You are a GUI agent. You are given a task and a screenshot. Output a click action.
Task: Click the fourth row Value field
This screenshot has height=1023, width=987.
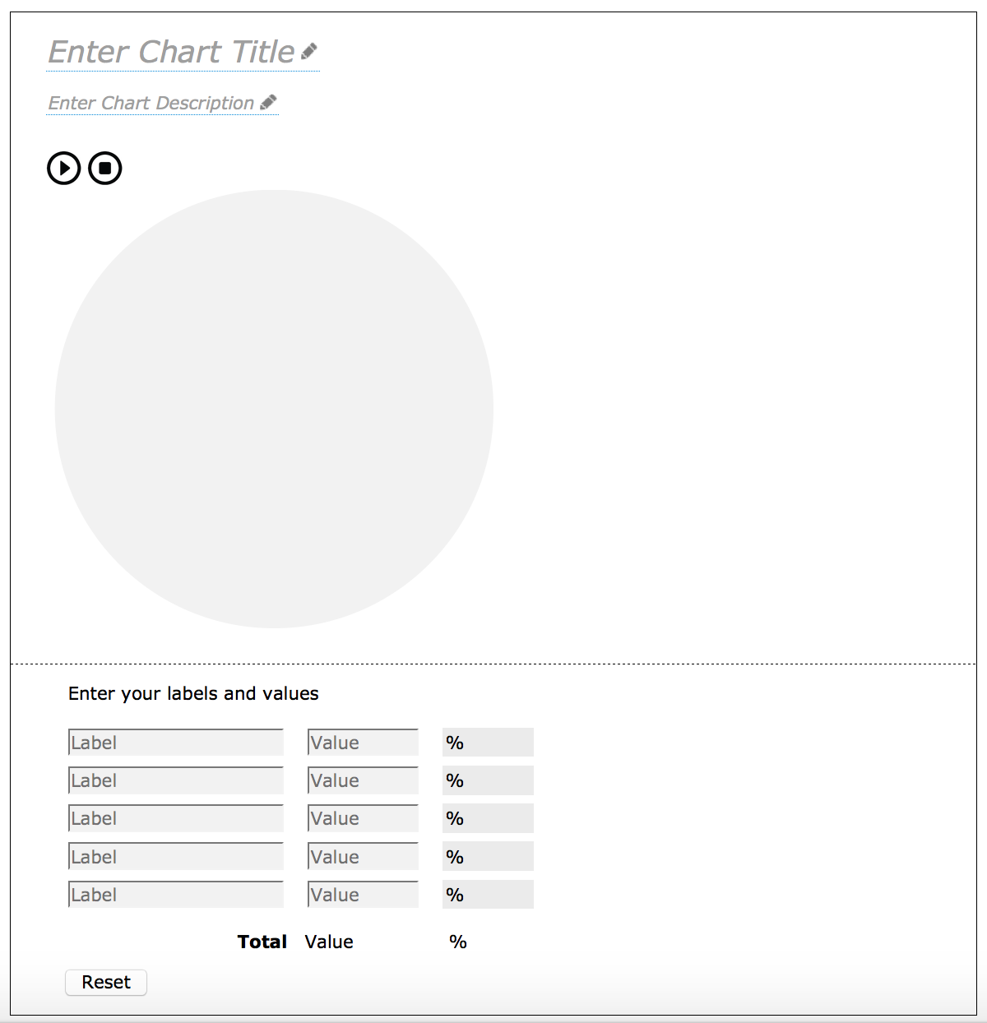pos(363,857)
